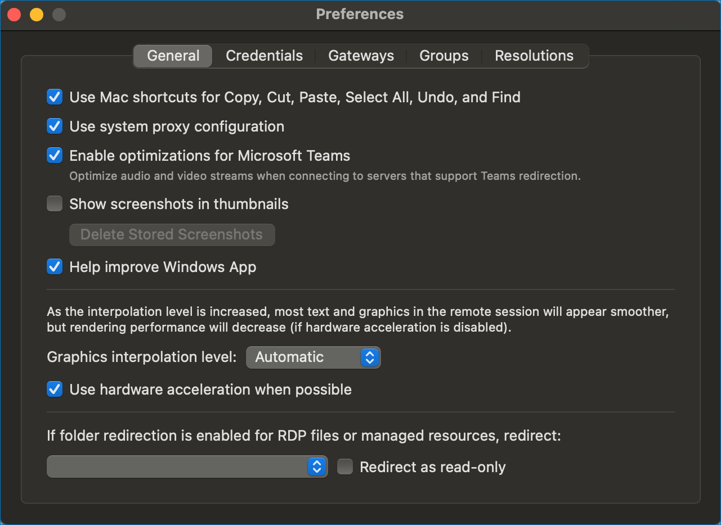Viewport: 721px width, 525px height.
Task: Switch to the Credentials tab
Action: [264, 56]
